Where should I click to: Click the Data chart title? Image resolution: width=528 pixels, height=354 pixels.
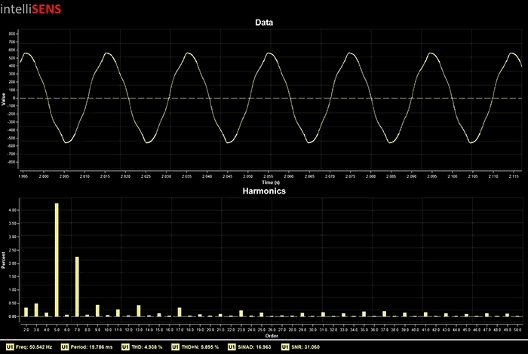click(x=264, y=23)
